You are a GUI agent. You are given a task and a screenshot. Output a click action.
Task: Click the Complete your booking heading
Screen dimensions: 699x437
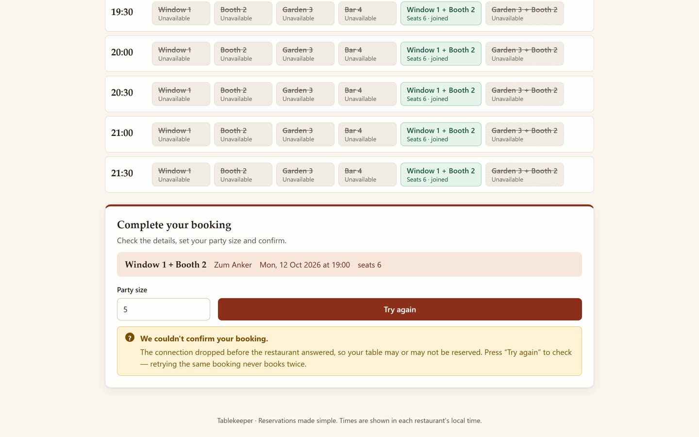pos(174,225)
